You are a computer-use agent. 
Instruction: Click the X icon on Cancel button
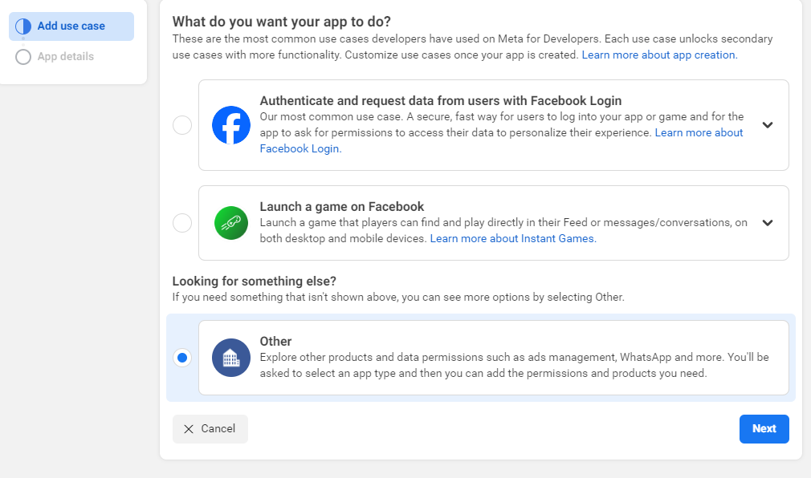pyautogui.click(x=189, y=429)
